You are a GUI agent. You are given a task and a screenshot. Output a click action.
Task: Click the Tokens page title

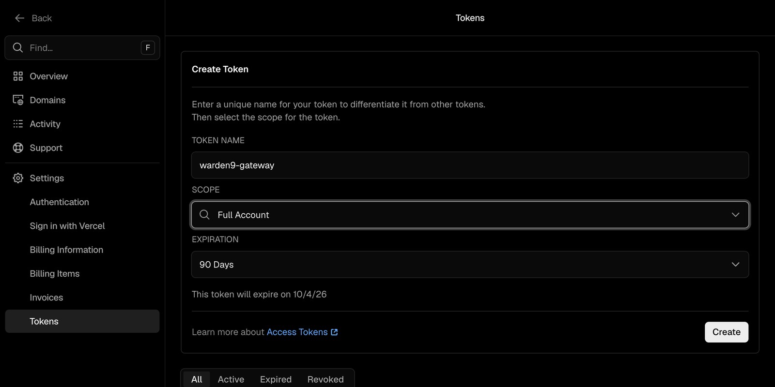click(470, 18)
